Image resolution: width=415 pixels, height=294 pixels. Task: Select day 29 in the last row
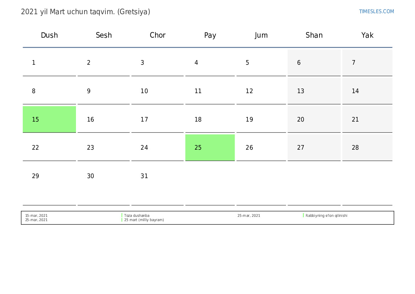pyautogui.click(x=49, y=184)
